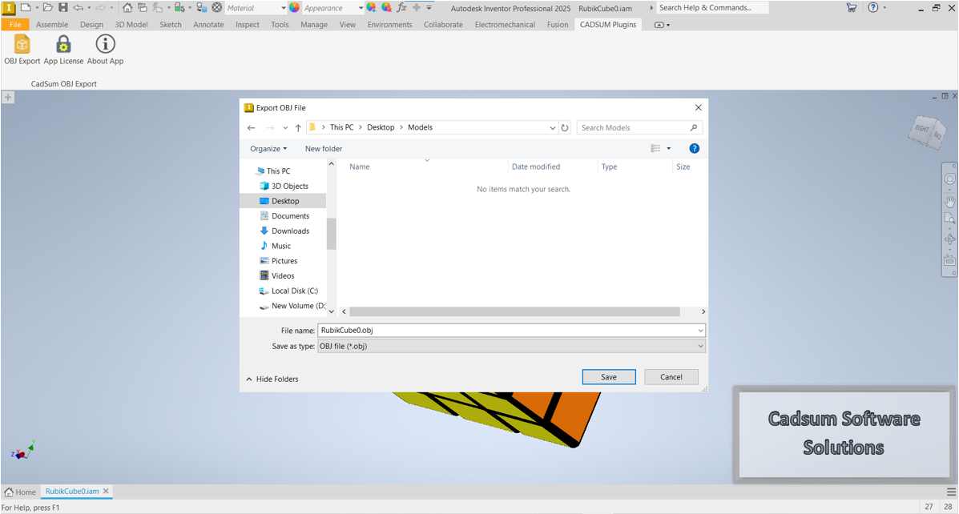Click Cancel button in Export OBJ dialog

click(671, 377)
